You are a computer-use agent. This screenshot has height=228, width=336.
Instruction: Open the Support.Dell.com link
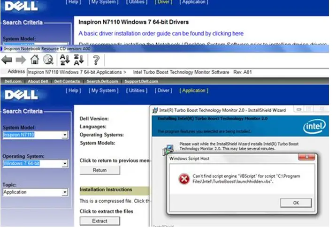coord(141,82)
